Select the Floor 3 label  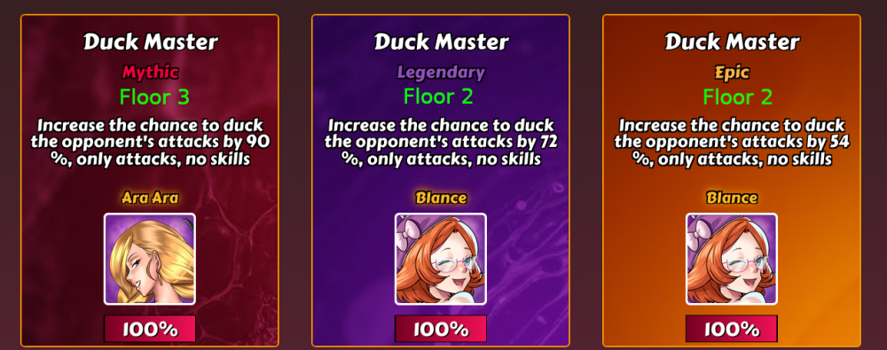pos(154,97)
